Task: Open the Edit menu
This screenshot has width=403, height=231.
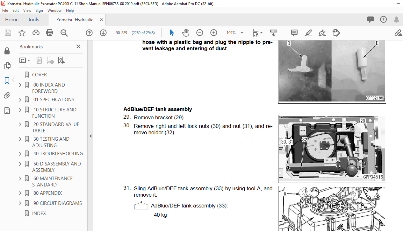Action: tap(16, 10)
